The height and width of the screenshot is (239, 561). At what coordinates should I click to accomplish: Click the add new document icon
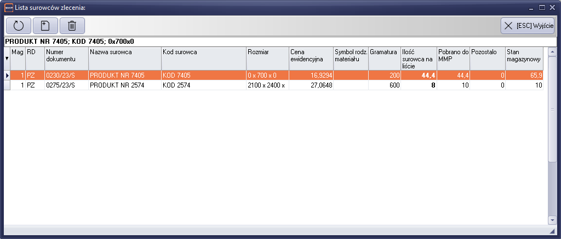click(45, 26)
